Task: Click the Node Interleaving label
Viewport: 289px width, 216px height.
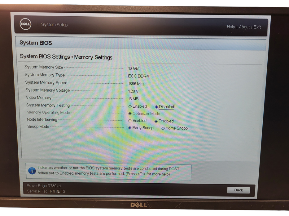Action: pos(42,120)
